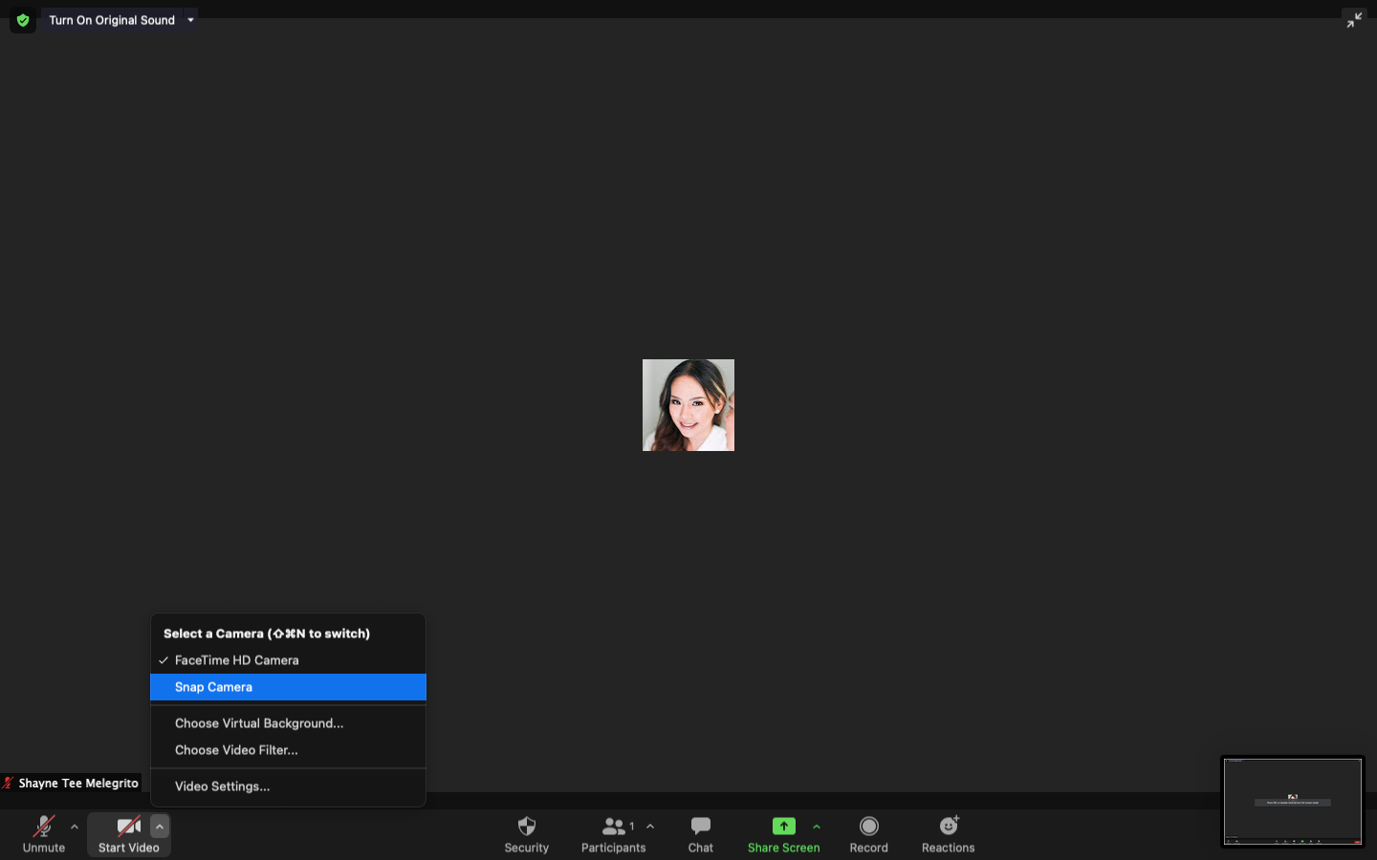
Task: Collapse the camera options arrow
Action: (x=160, y=827)
